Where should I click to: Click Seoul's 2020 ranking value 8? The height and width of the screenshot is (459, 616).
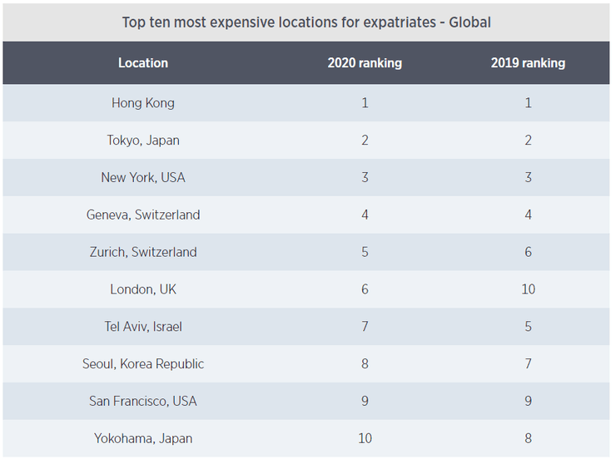365,363
